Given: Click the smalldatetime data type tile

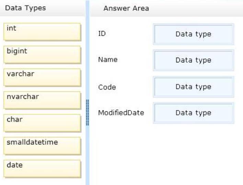Looking at the screenshot, I should click(42, 146).
